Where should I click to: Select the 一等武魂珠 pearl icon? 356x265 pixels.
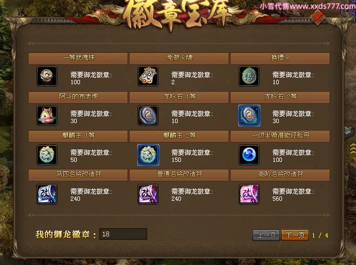point(47,76)
